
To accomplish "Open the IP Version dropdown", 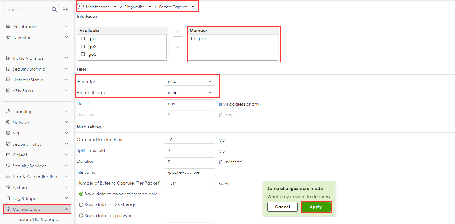I will pos(189,82).
